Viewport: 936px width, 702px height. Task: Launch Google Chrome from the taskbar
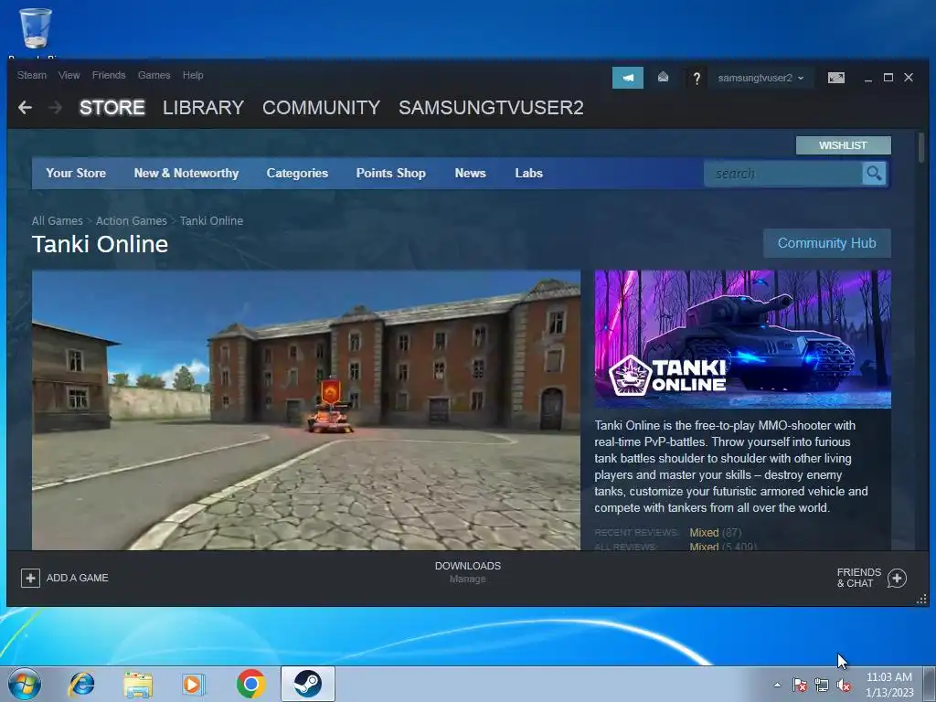coord(250,684)
